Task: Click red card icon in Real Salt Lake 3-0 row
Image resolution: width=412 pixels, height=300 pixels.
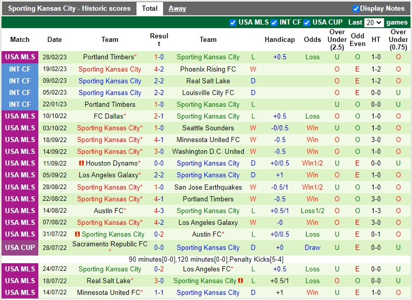Action: [x=240, y=281]
